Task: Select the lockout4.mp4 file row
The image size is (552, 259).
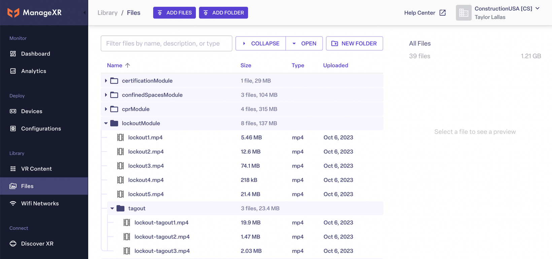Action: (242, 180)
